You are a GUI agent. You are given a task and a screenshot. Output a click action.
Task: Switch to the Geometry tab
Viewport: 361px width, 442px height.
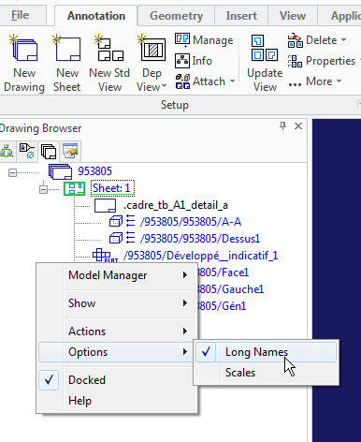click(x=176, y=16)
